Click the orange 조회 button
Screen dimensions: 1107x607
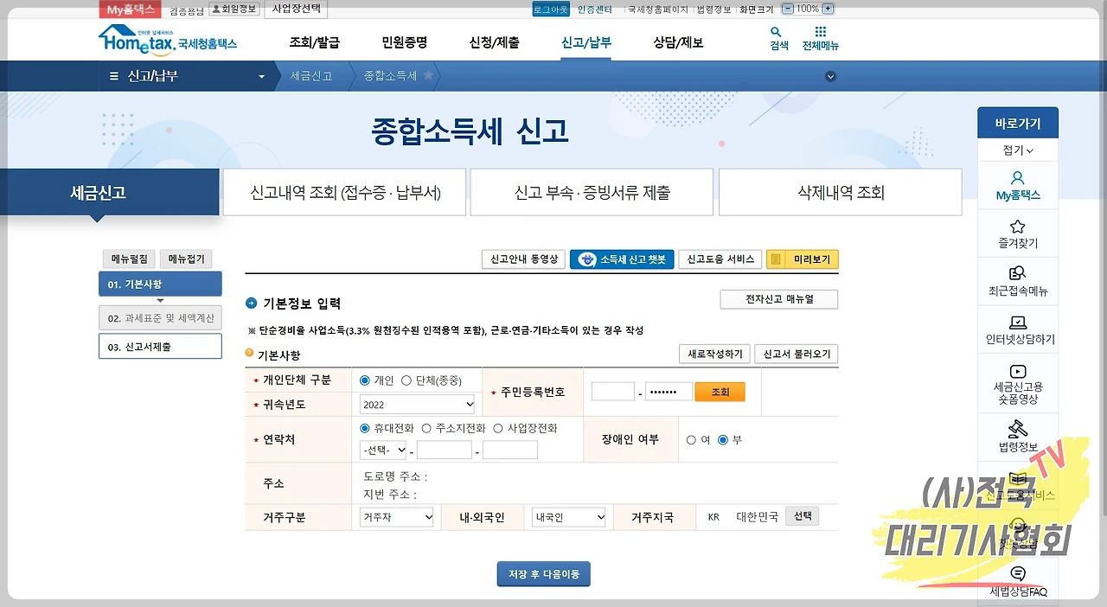[x=720, y=392]
